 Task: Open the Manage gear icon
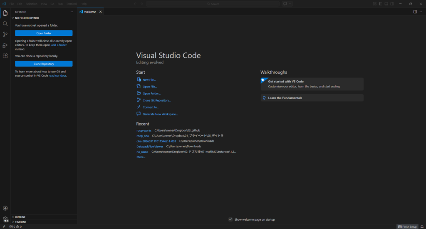click(5, 219)
